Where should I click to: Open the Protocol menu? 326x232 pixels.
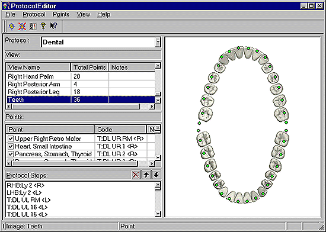click(34, 15)
